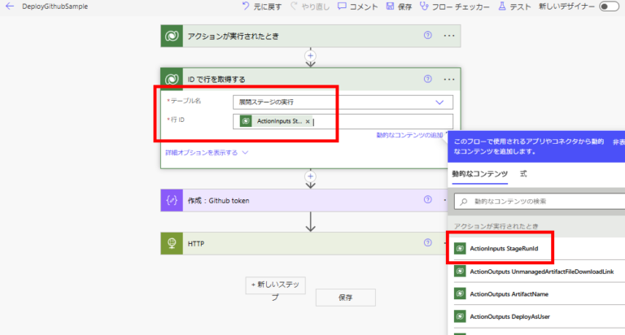Switch to the 式 tab

[524, 174]
